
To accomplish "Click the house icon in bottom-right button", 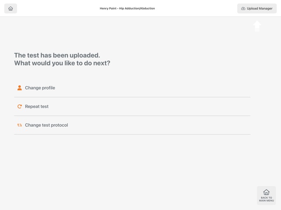I will point(266,192).
